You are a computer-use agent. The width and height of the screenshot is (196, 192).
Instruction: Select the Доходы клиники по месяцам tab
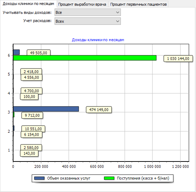28,4
